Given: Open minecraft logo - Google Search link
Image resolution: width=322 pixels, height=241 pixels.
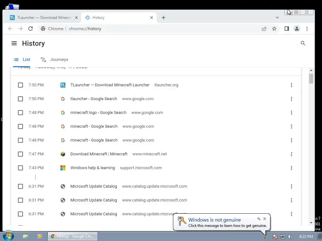Looking at the screenshot, I should coord(98,113).
